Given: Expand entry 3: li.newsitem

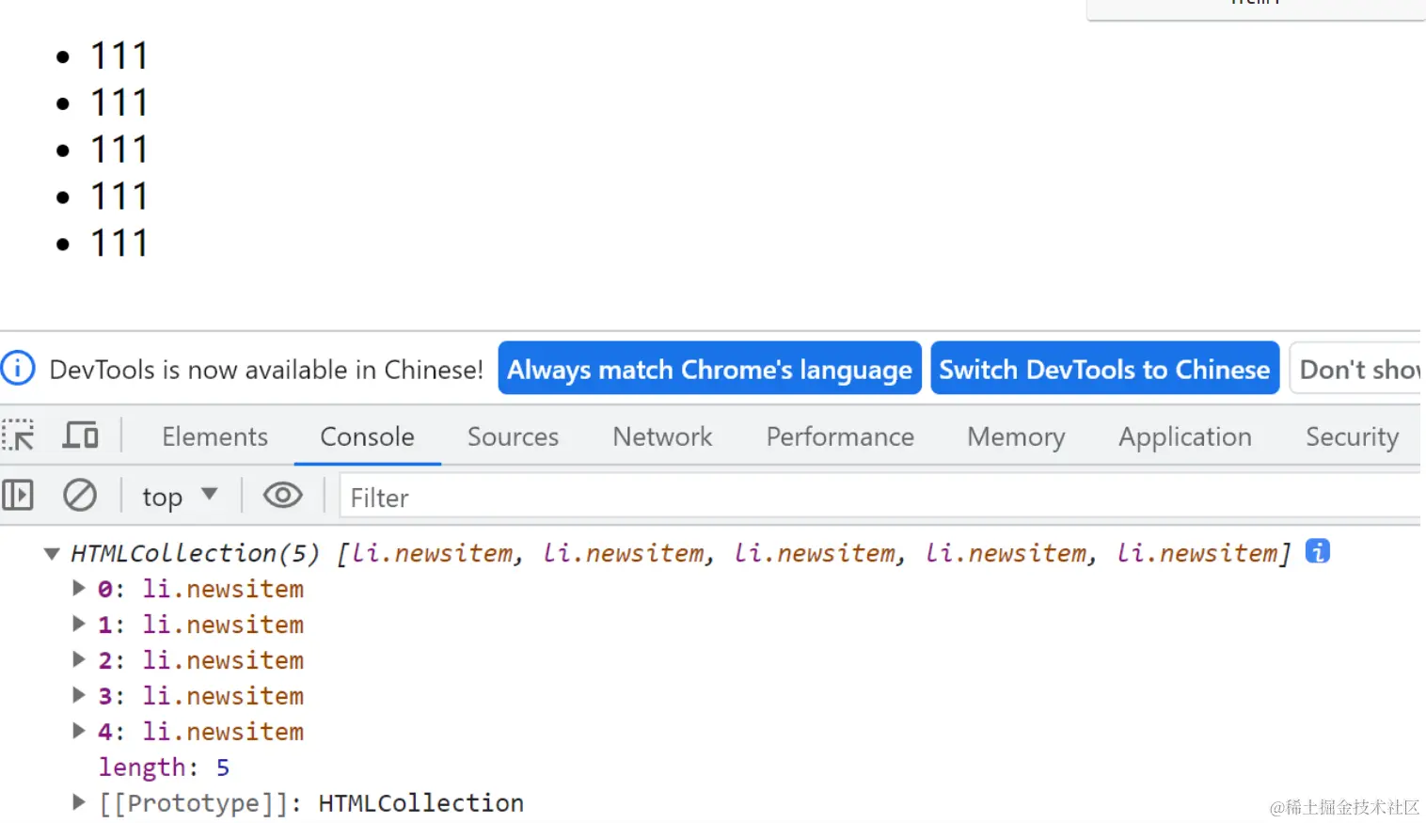Looking at the screenshot, I should (x=79, y=695).
